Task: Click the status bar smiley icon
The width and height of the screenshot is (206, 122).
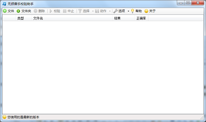Action: [x=5, y=117]
